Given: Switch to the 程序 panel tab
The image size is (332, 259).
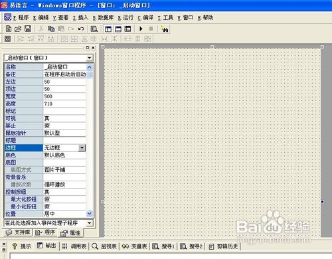Looking at the screenshot, I should coord(45,232).
